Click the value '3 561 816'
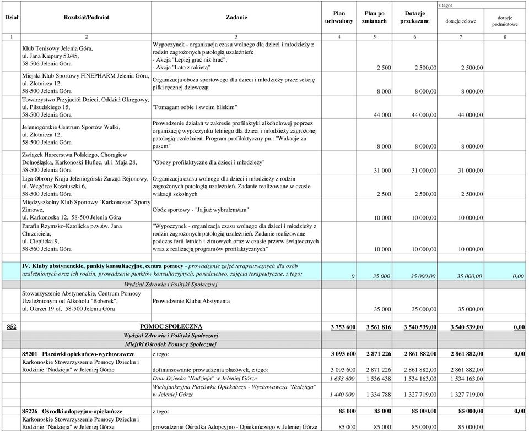This screenshot has width=529, height=432. [379, 327]
